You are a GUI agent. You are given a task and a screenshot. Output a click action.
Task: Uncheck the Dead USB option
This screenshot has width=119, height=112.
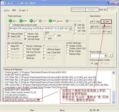(x=9, y=36)
